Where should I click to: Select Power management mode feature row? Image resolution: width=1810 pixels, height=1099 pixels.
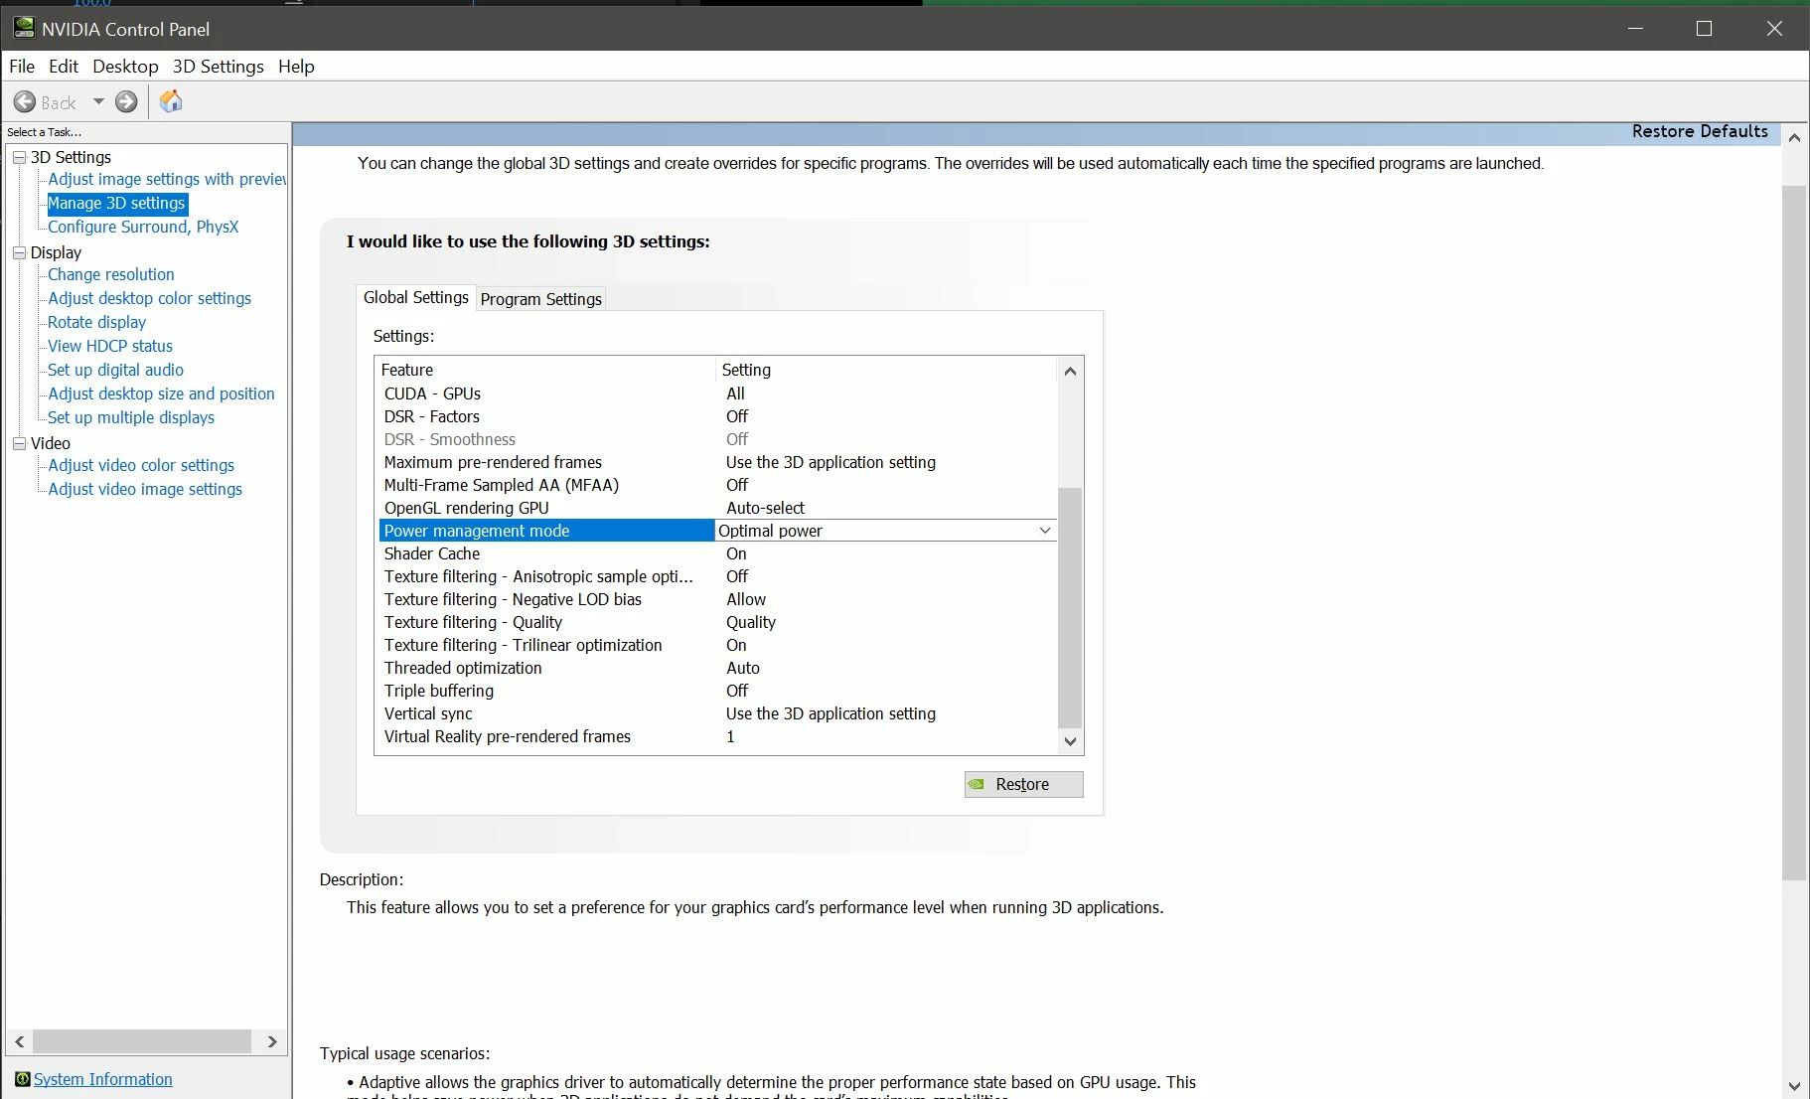[x=546, y=531]
